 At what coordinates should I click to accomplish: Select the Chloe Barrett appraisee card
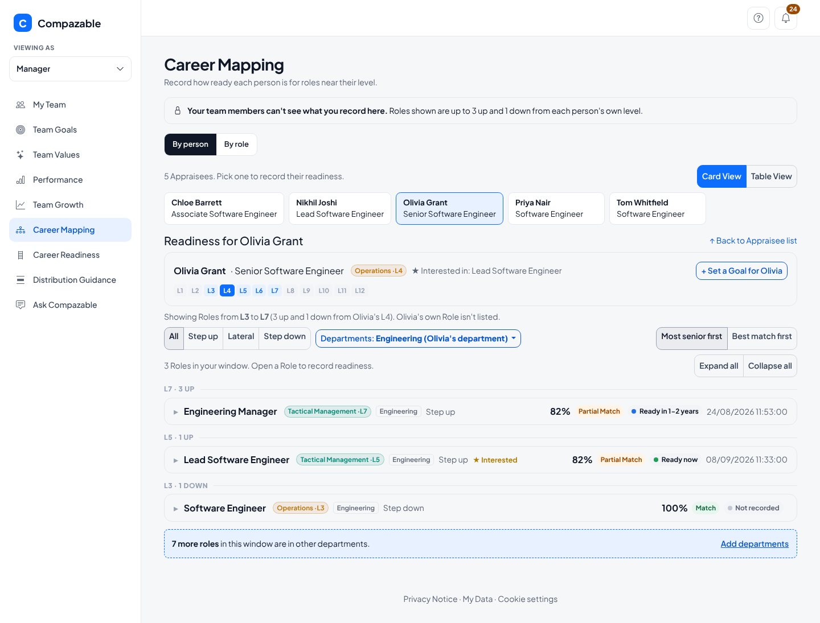(224, 209)
